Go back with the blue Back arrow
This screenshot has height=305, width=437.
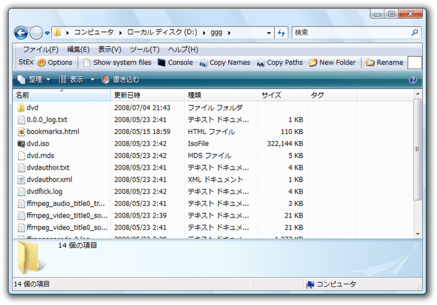21,33
